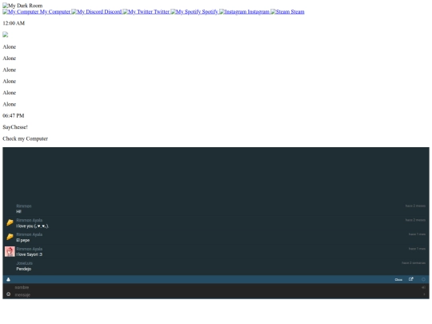Open chat in pop-out window icon

tap(410, 279)
